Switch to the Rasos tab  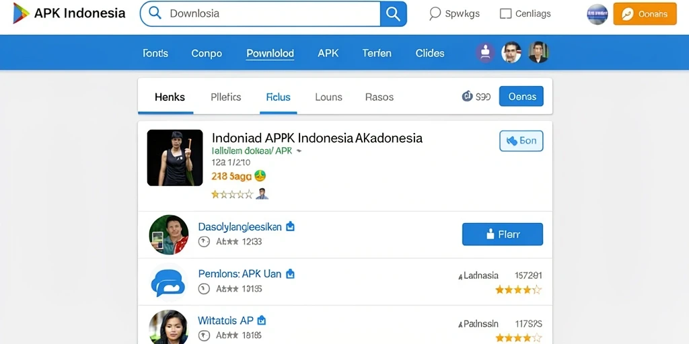click(x=379, y=97)
